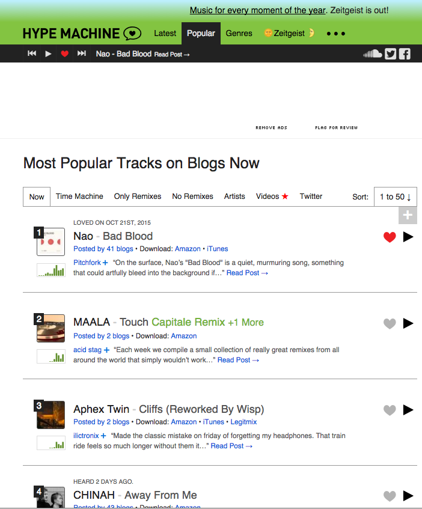The height and width of the screenshot is (509, 422).
Task: Follow Pitchfork with the plus icon
Action: pyautogui.click(x=105, y=263)
